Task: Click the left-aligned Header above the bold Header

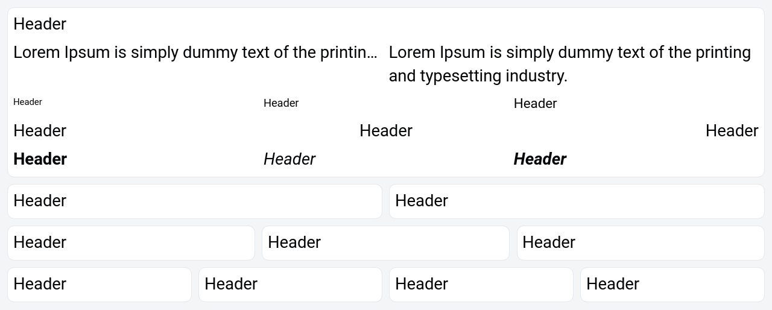Action: click(40, 131)
